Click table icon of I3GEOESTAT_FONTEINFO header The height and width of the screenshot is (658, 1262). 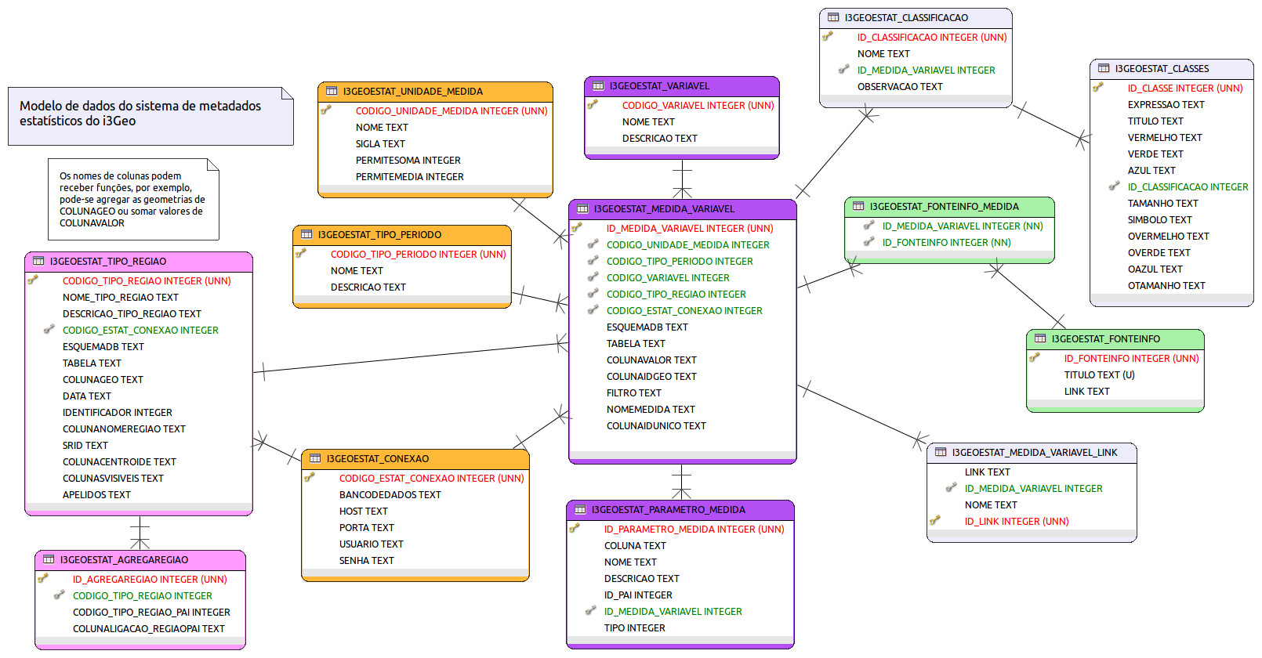point(1040,338)
